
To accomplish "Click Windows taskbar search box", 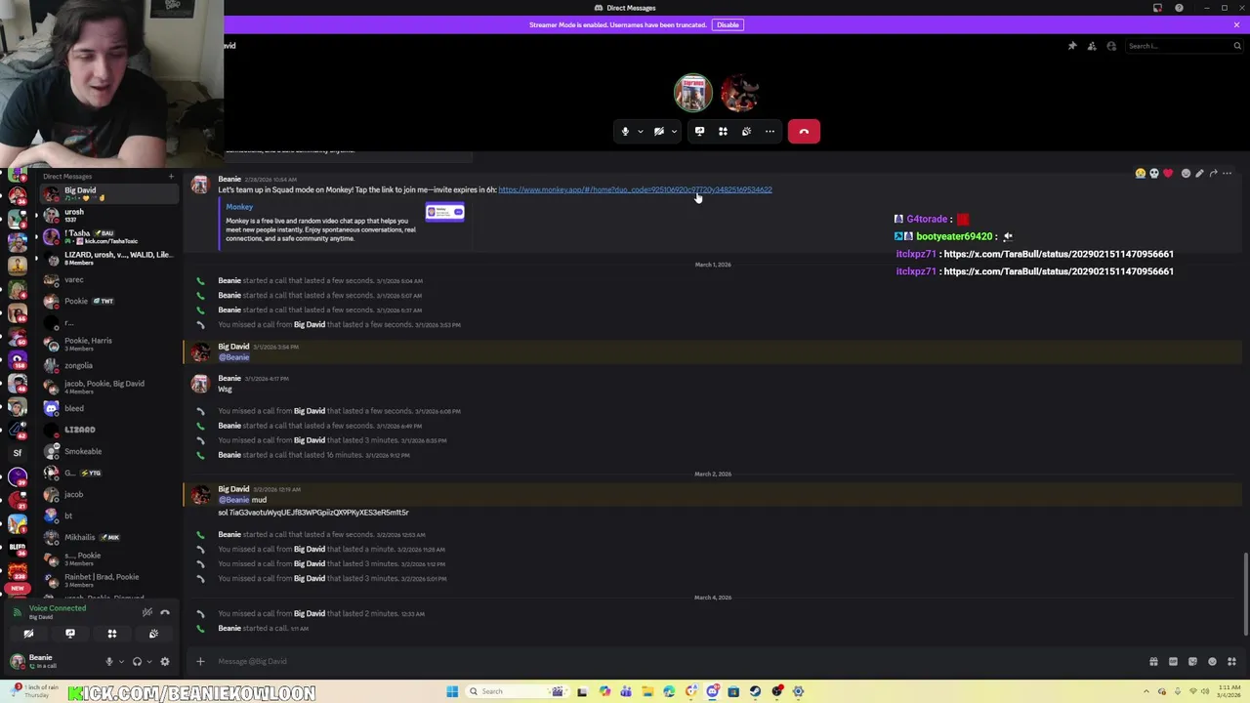I will [x=516, y=691].
